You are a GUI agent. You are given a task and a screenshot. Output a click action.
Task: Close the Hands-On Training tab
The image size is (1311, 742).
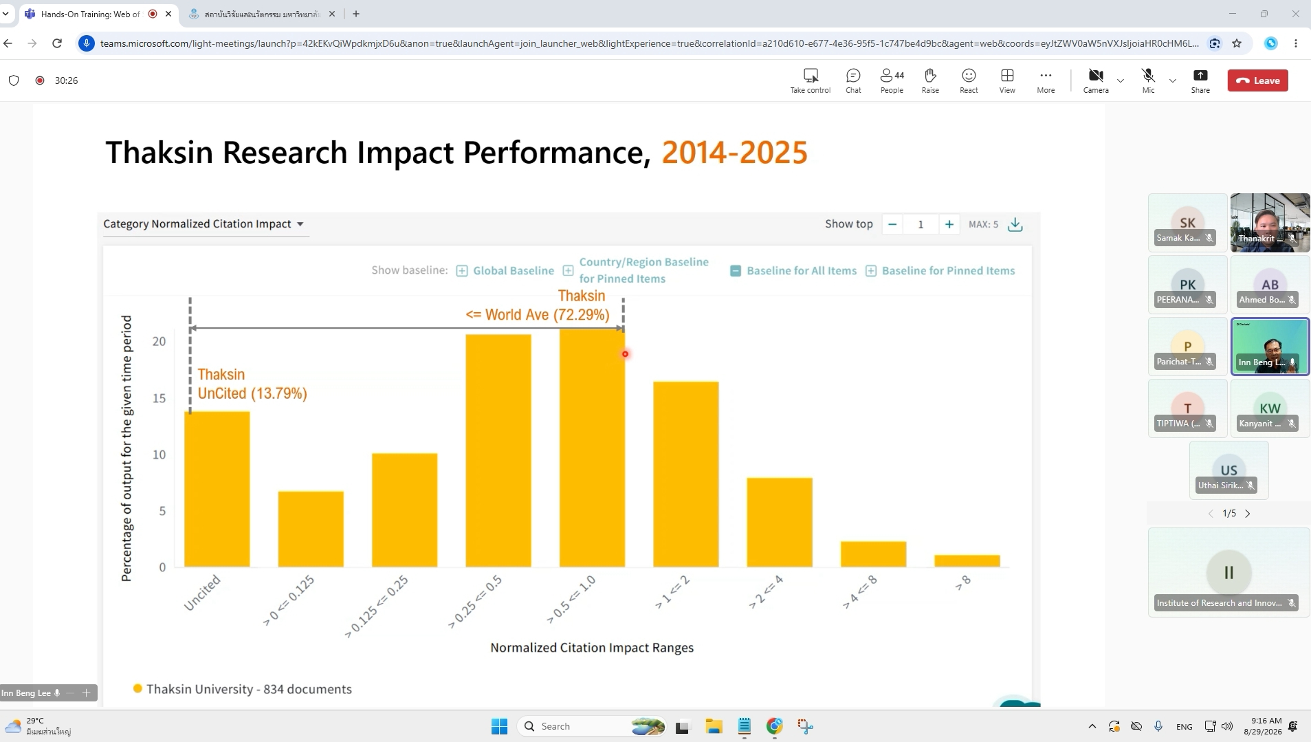tap(168, 14)
